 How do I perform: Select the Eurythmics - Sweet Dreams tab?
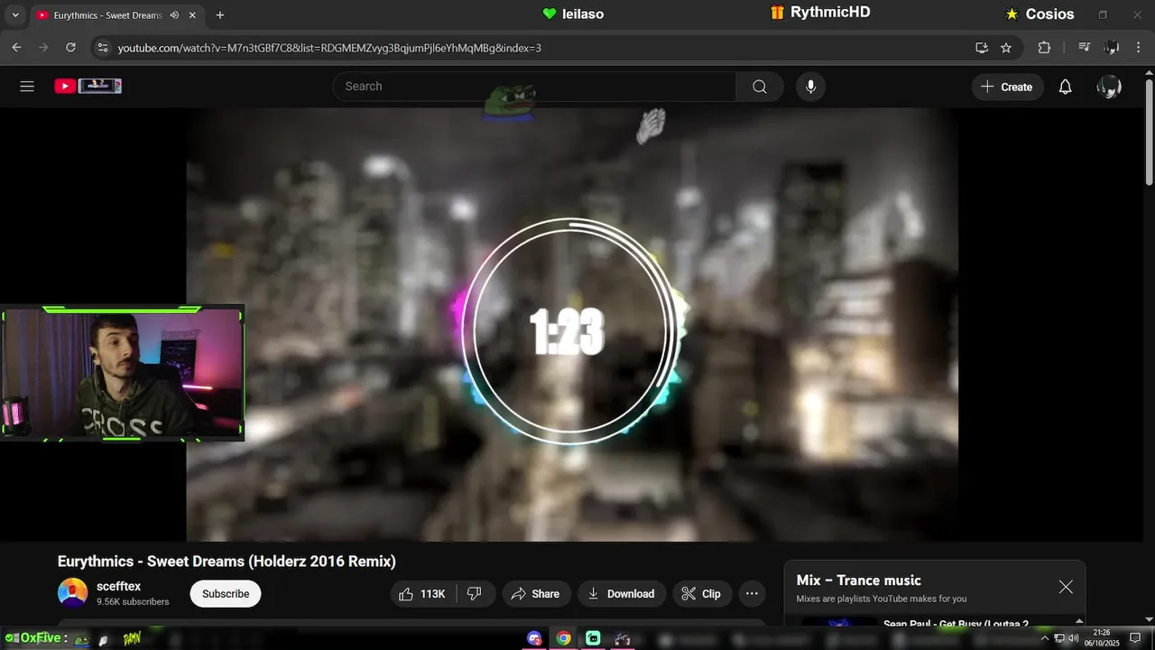(106, 15)
